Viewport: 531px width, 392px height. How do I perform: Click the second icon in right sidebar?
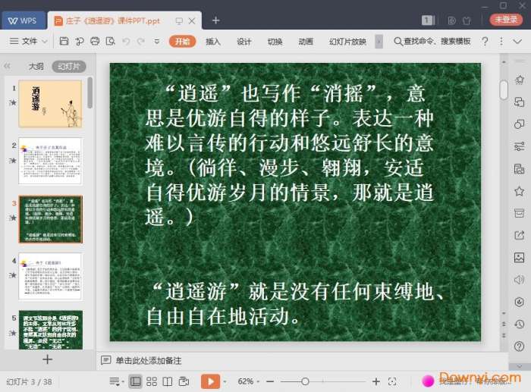click(519, 102)
